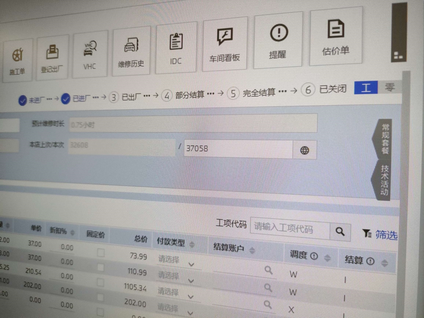
Task: Click the globe icon beside 37058
Action: point(304,150)
